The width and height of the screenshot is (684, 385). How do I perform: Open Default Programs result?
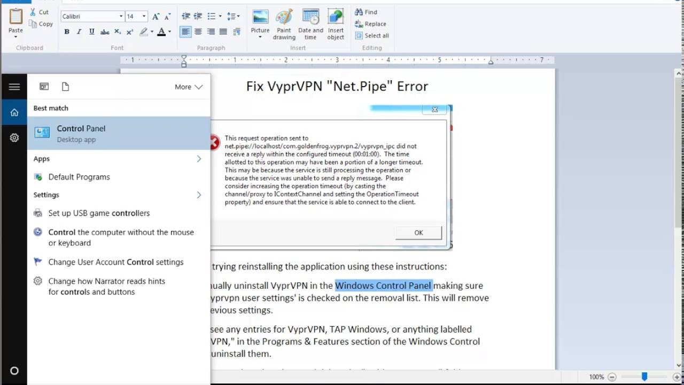click(119, 177)
